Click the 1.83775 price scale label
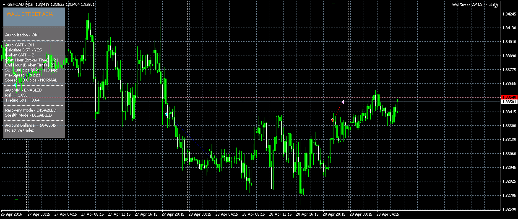 [509, 70]
